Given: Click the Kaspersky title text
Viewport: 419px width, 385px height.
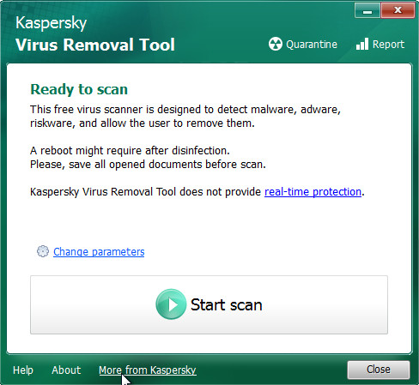Looking at the screenshot, I should tap(51, 23).
